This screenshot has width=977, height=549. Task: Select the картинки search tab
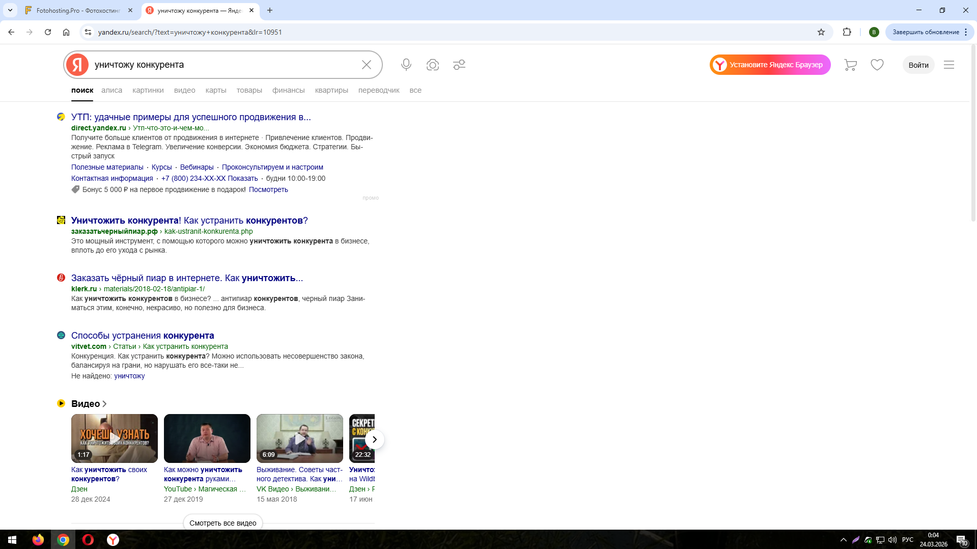click(148, 90)
